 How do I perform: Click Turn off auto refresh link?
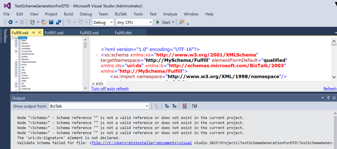[110, 89]
